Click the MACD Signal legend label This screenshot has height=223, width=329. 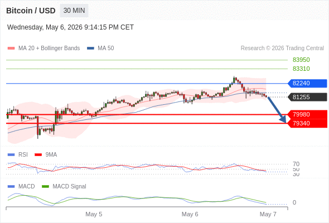[x=70, y=187]
